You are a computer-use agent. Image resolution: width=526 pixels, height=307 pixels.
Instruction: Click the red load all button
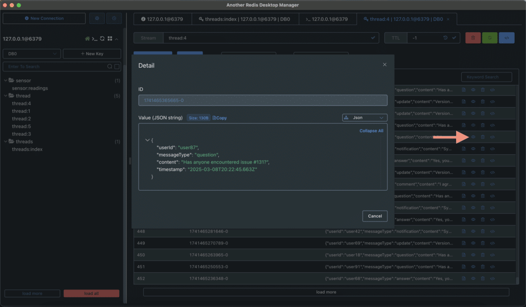(91, 293)
